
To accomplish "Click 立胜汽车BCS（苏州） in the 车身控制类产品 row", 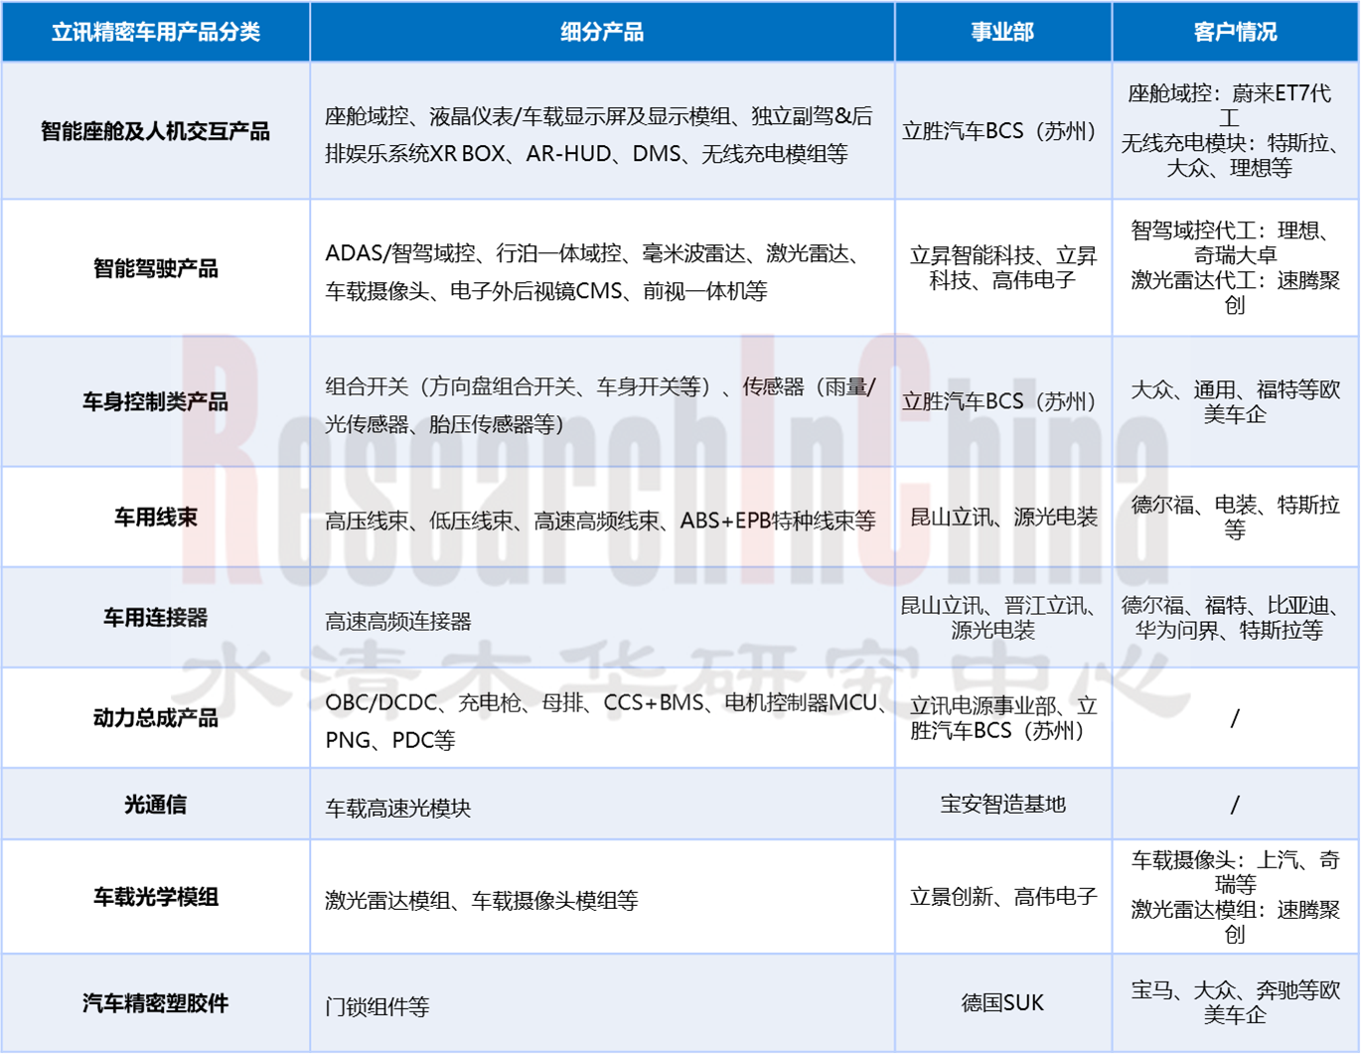I will (x=1002, y=401).
